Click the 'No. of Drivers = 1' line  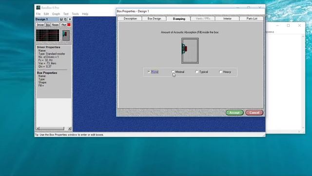click(48, 57)
